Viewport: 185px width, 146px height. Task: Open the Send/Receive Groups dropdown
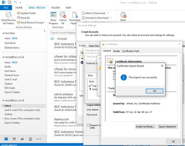tap(31, 22)
